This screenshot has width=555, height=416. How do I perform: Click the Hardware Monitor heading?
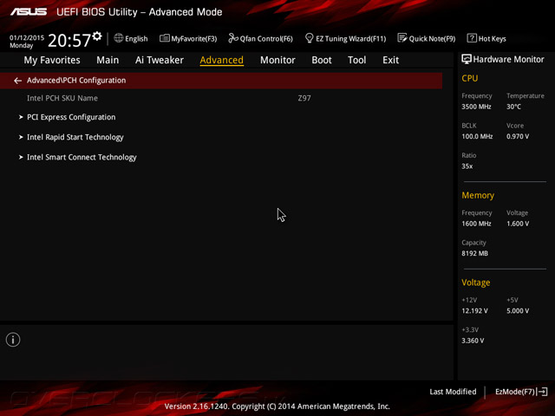point(508,60)
